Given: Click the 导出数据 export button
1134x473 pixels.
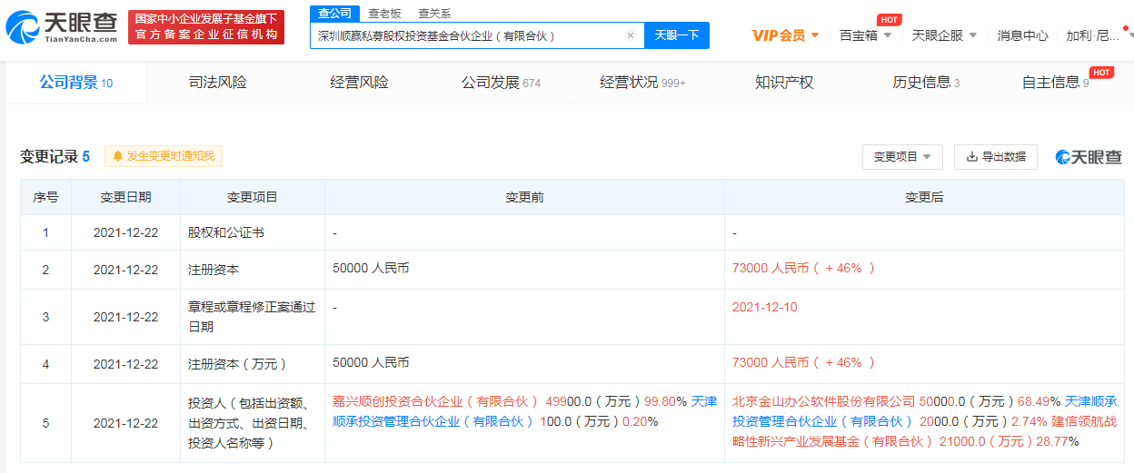Looking at the screenshot, I should (995, 157).
